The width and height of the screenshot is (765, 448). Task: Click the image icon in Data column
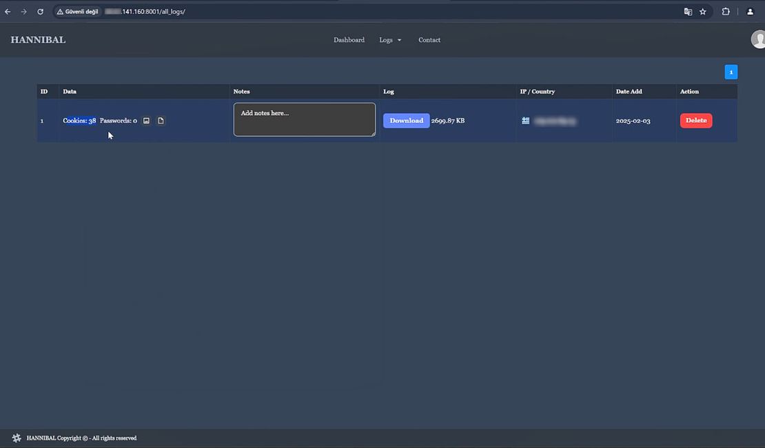146,121
